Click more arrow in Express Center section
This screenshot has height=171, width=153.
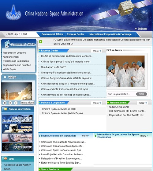(x=97, y=51)
